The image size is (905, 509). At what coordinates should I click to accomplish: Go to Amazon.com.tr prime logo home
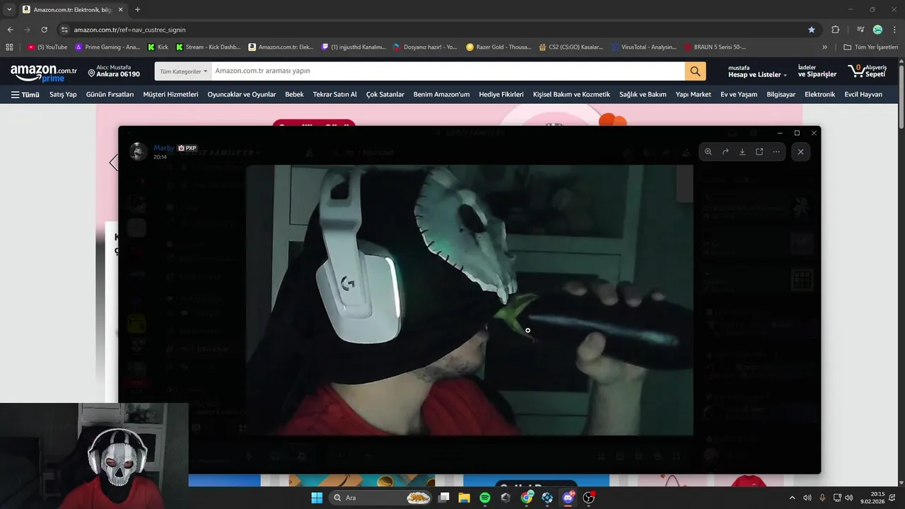[44, 72]
